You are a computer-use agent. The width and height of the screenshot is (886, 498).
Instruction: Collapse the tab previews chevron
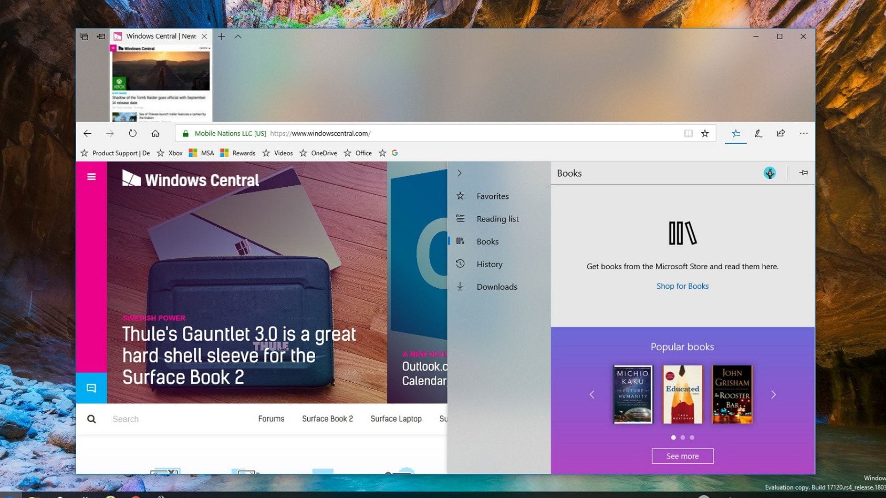[238, 36]
